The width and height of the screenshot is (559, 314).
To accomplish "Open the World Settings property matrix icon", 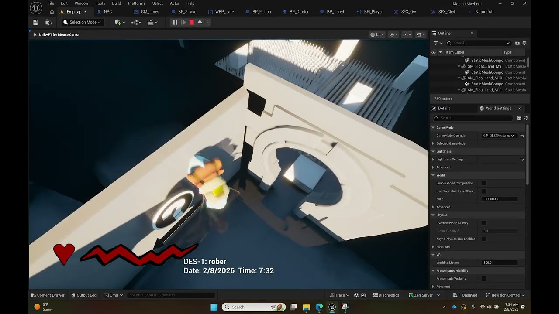I will [x=519, y=118].
